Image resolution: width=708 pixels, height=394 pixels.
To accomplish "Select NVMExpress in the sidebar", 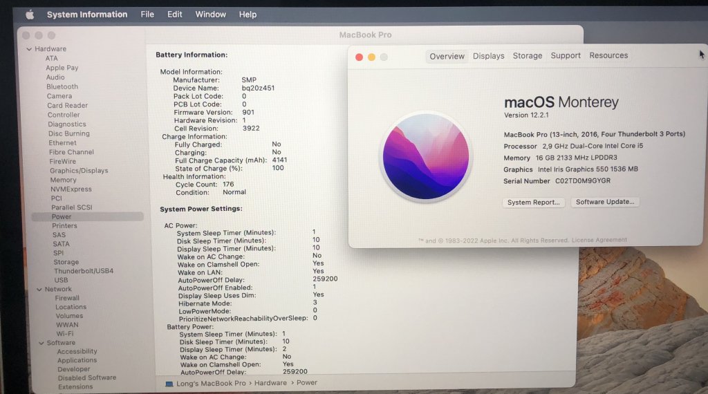I will coord(71,189).
